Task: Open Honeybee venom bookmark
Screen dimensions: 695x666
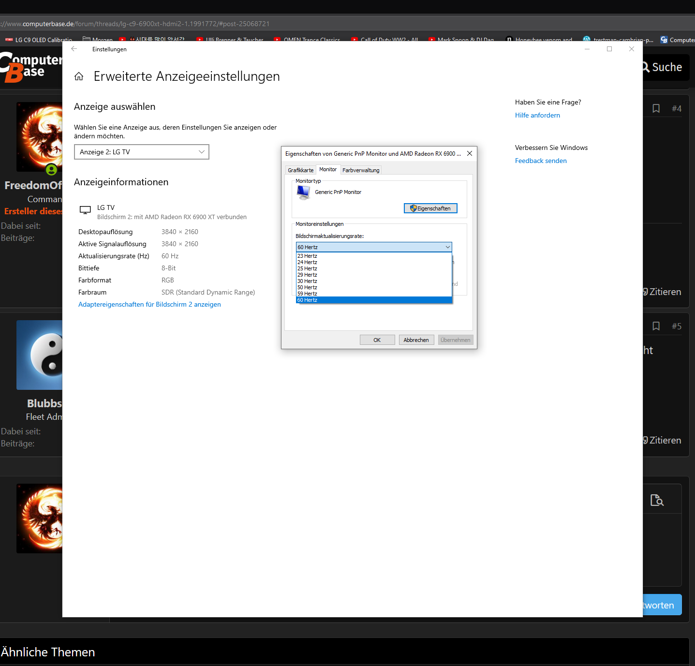Action: [539, 40]
